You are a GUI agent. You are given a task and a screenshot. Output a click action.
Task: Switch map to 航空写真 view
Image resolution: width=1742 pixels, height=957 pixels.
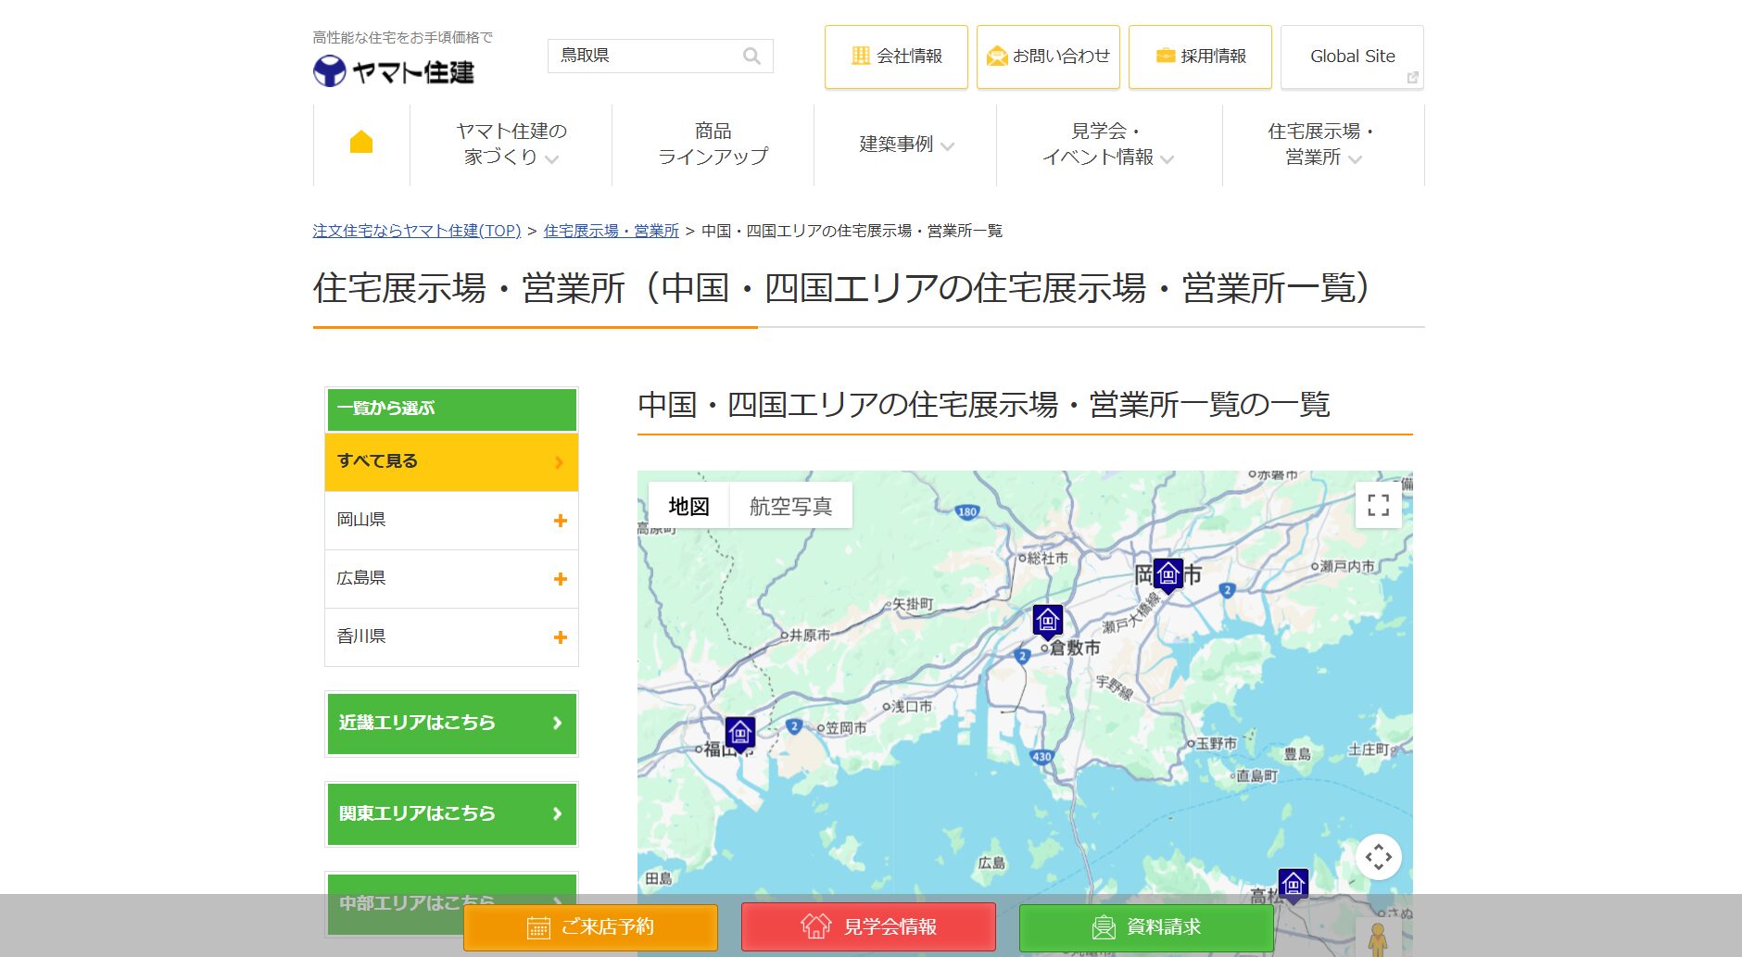tap(790, 506)
